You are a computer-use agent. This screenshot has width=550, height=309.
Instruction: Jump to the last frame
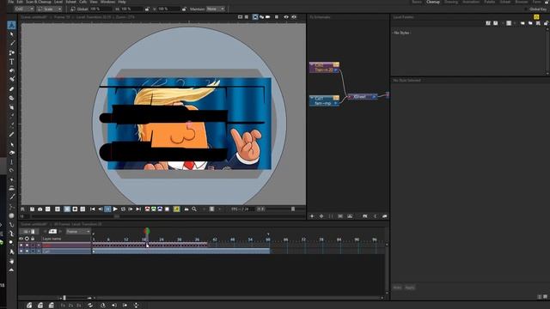coord(138,209)
